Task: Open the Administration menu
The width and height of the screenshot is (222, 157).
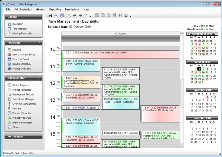Action: click(x=23, y=10)
